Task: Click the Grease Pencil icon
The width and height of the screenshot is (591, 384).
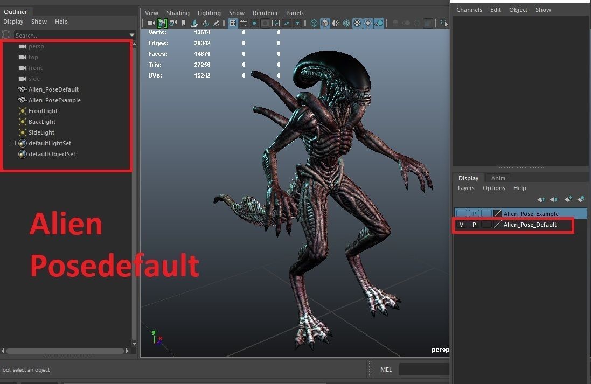Action: pyautogui.click(x=216, y=23)
